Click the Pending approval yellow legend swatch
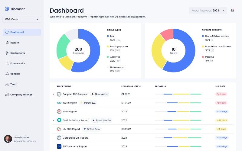242x151 pixels. click(x=108, y=47)
